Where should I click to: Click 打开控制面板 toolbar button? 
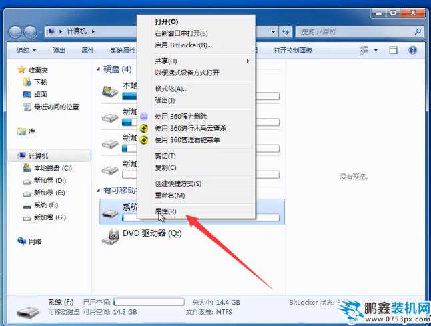[293, 50]
